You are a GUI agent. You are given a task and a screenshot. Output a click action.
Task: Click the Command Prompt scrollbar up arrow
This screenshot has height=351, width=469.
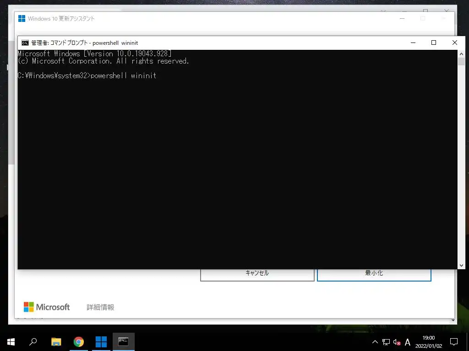(461, 54)
